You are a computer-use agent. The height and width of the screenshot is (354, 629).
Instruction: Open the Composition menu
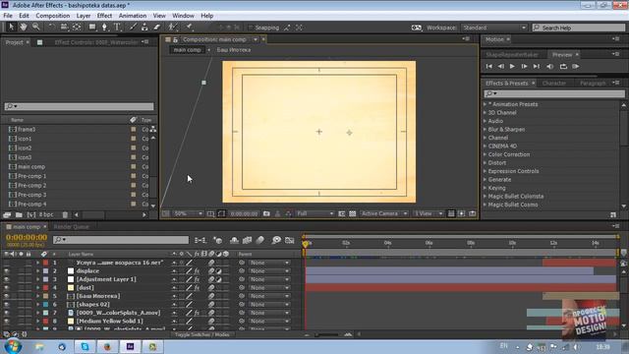(52, 16)
